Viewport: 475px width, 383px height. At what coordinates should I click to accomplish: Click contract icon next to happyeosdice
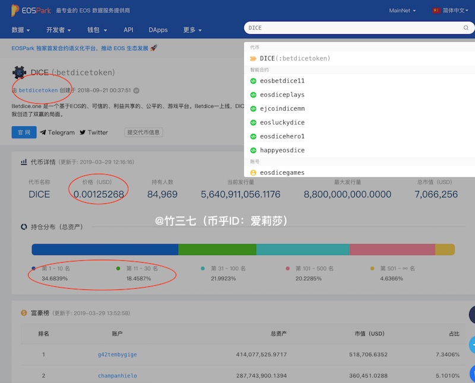[254, 151]
